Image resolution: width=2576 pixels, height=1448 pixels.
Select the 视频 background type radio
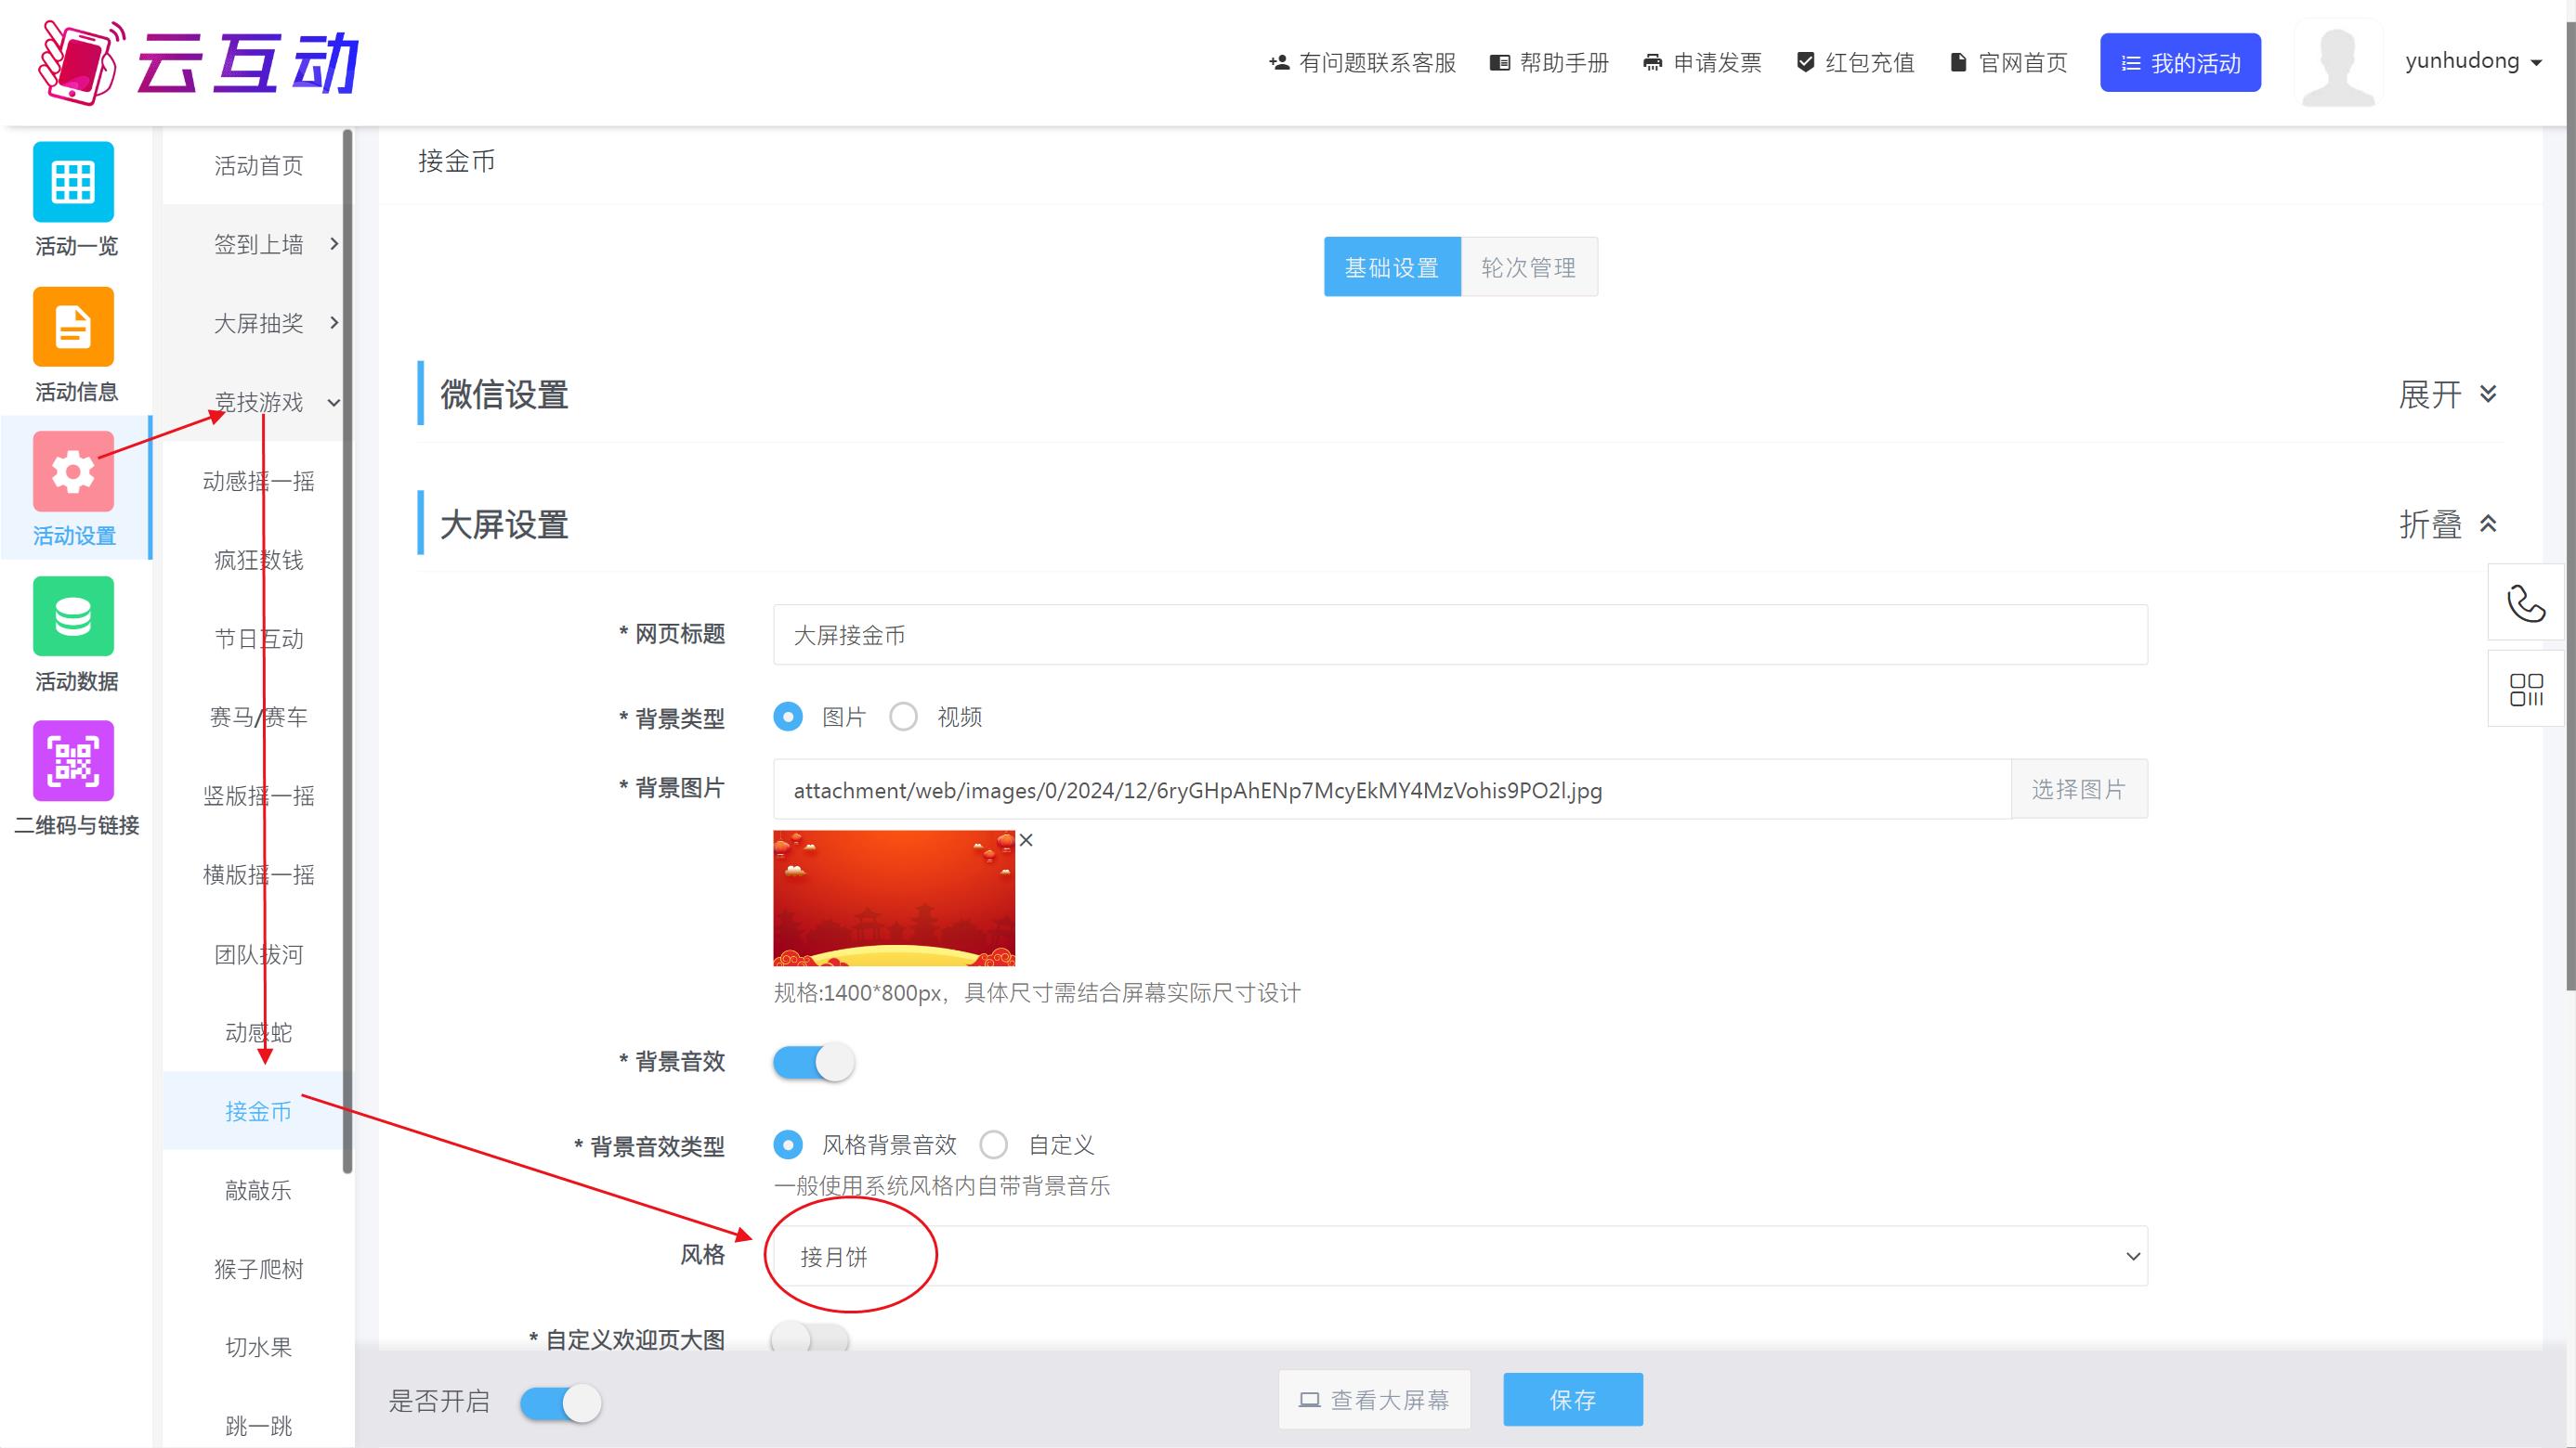[x=904, y=717]
